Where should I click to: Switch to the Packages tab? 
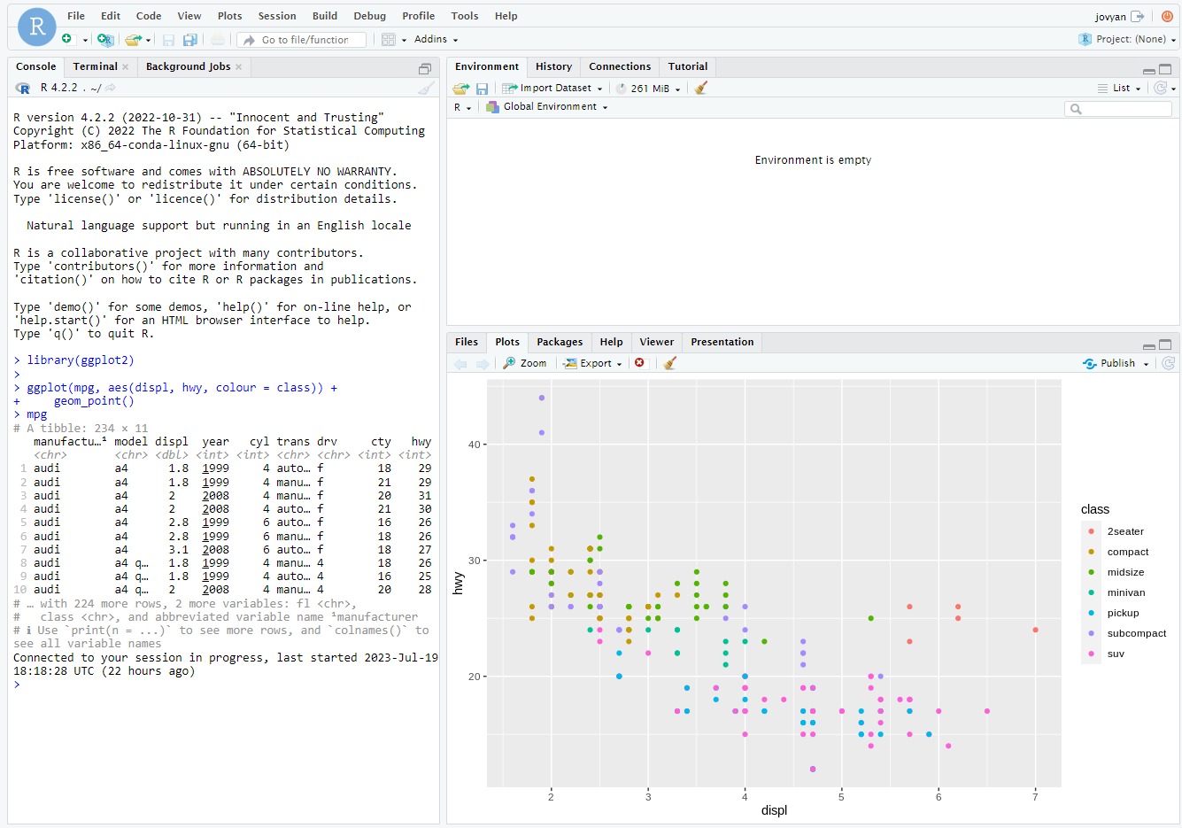[x=560, y=342]
